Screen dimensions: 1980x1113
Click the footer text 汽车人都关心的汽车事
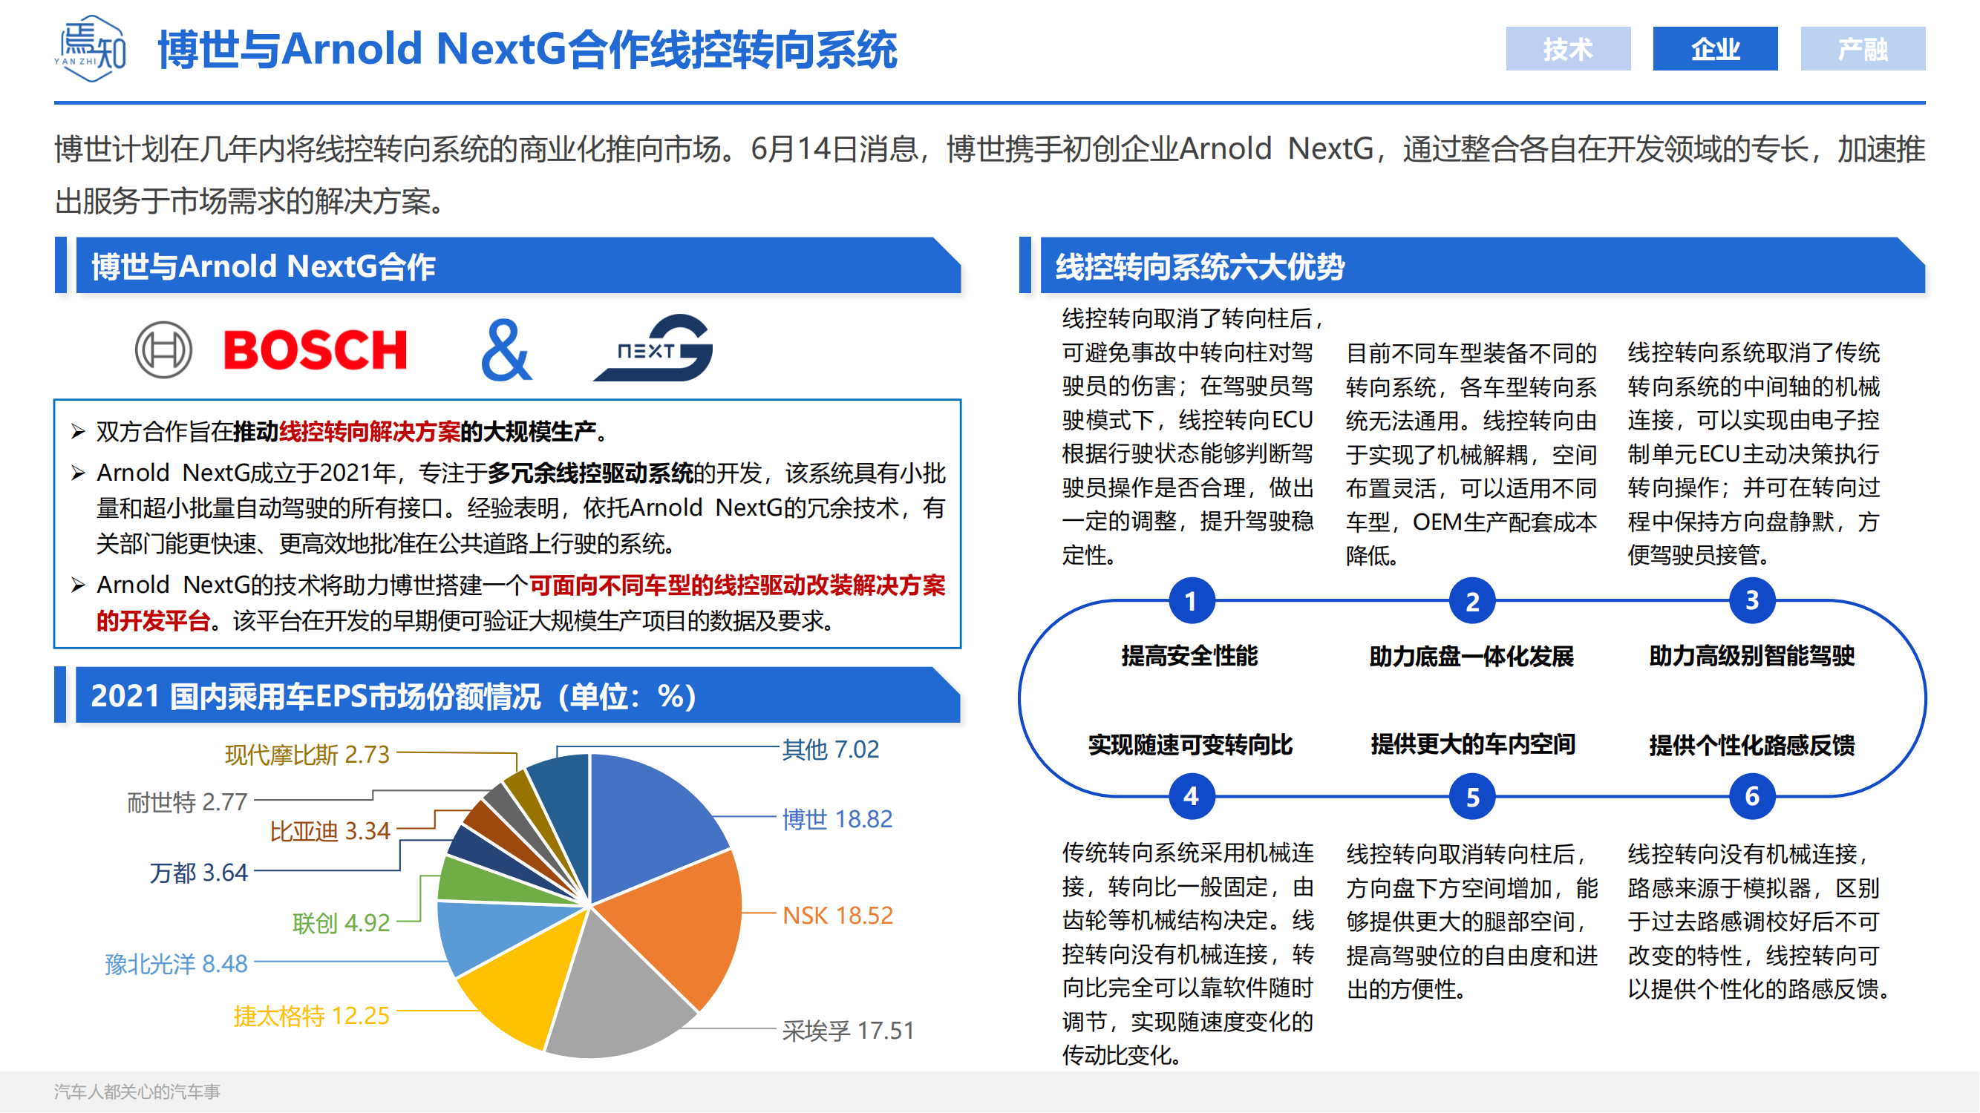[x=137, y=1092]
